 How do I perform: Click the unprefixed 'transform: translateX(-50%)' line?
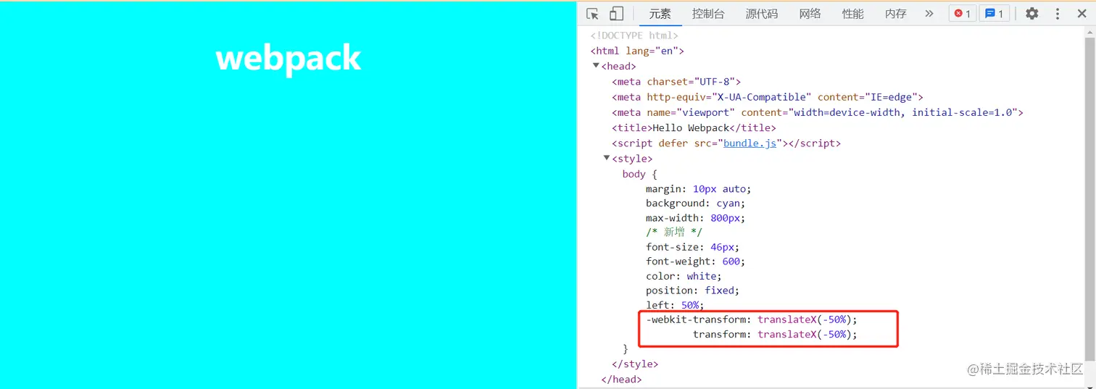[x=775, y=335]
